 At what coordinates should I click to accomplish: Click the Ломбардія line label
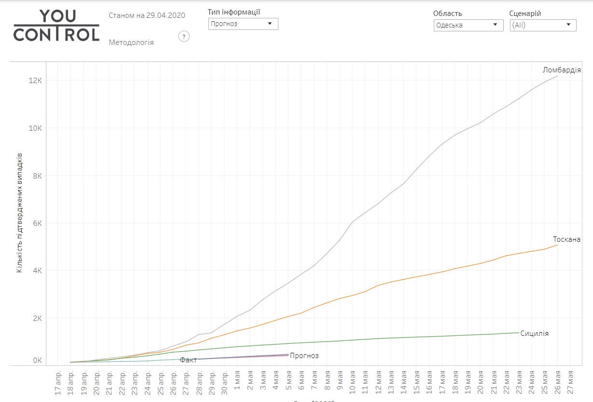562,70
